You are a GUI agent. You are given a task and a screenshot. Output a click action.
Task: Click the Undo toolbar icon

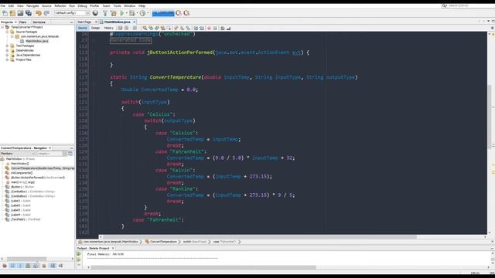(39, 13)
